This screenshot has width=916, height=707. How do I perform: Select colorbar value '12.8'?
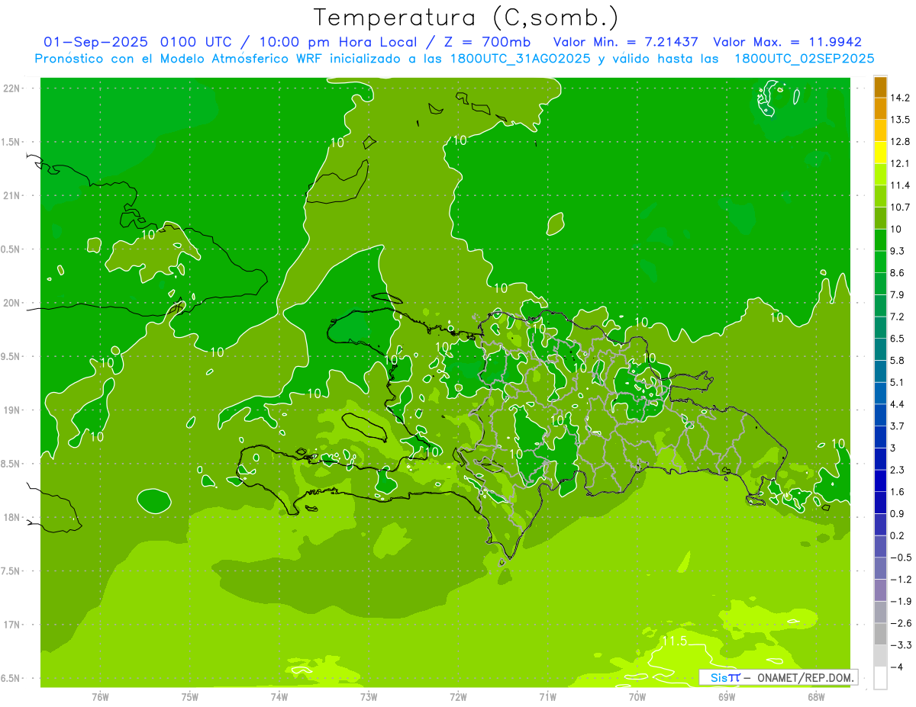(900, 142)
